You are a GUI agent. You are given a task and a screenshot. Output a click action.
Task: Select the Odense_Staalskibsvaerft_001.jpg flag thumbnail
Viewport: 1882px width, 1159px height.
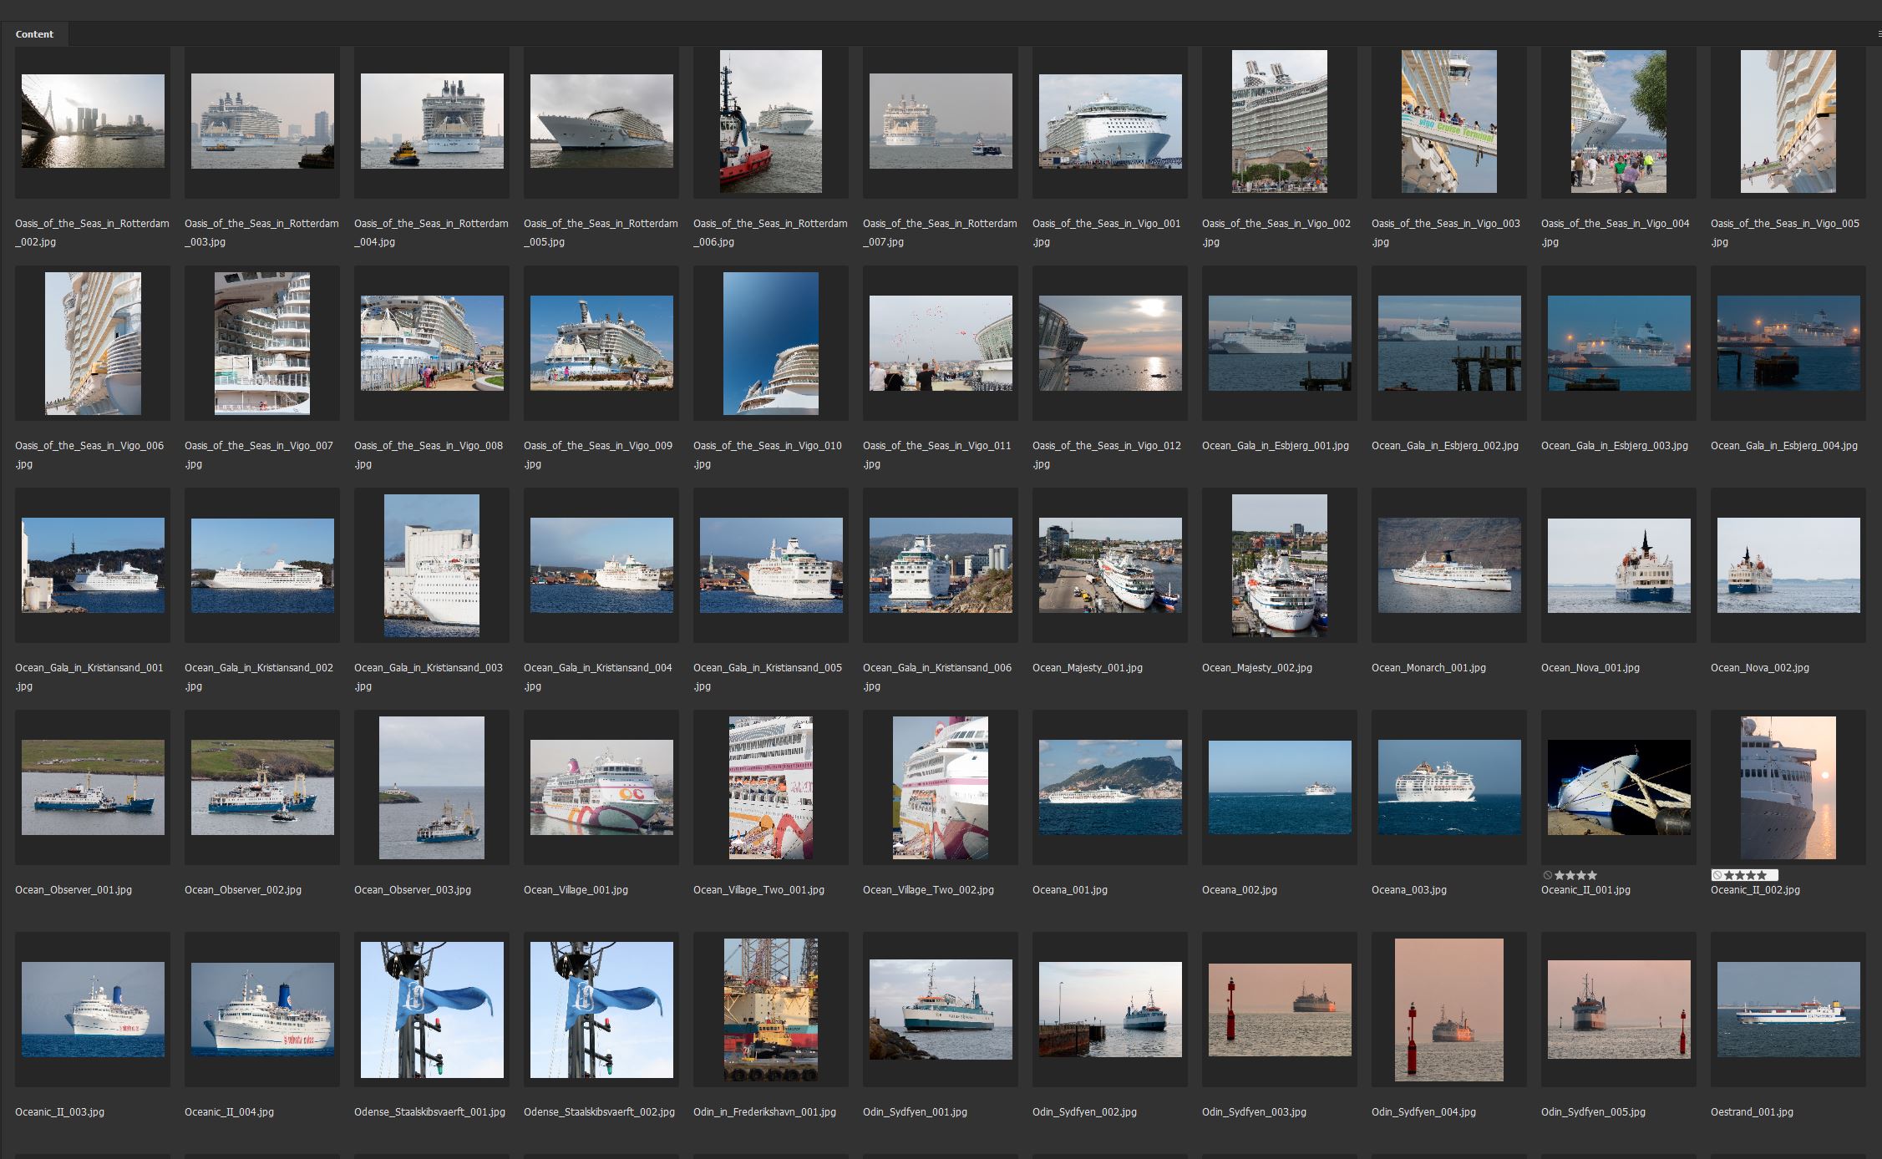[432, 1010]
